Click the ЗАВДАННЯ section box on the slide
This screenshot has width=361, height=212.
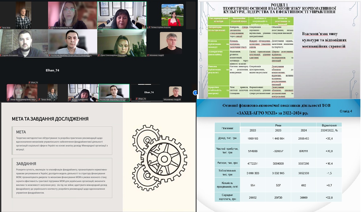(x=62, y=178)
